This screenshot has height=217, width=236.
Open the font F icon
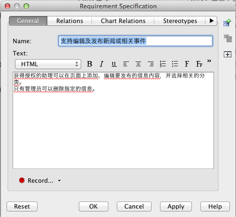[x=187, y=64]
